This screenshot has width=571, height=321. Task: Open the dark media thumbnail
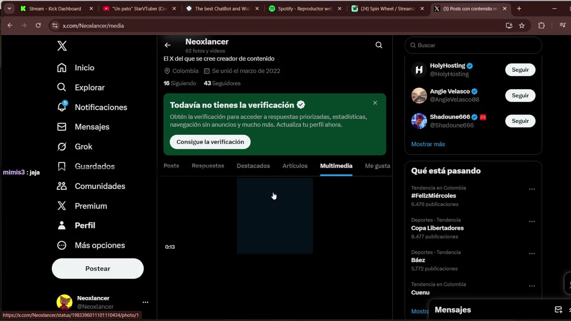click(x=275, y=216)
